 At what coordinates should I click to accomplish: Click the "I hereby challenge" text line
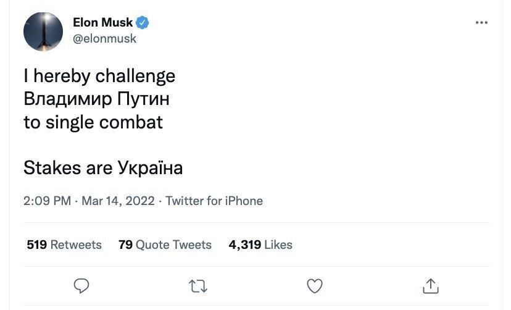coord(99,76)
